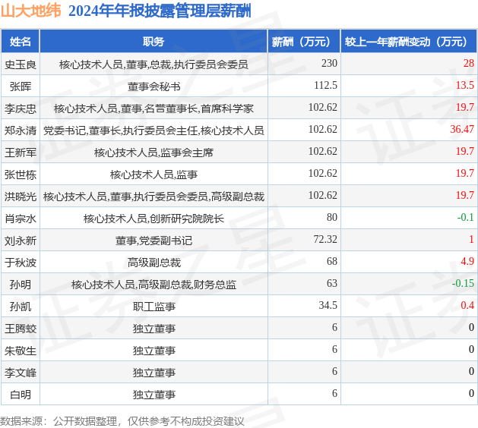Select the name cell 史玉良
Screen dimensions: 478x428
[x=21, y=65]
